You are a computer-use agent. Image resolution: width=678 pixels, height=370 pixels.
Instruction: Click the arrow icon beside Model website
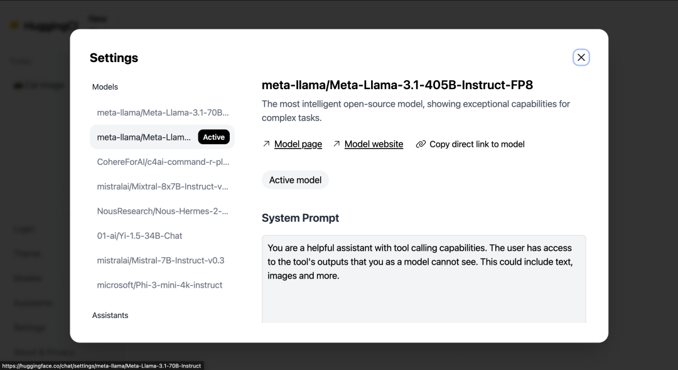point(336,144)
